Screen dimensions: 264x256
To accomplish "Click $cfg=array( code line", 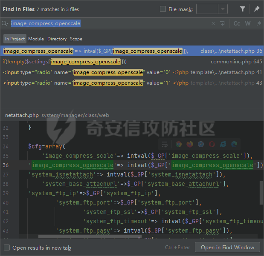I will (47, 146).
